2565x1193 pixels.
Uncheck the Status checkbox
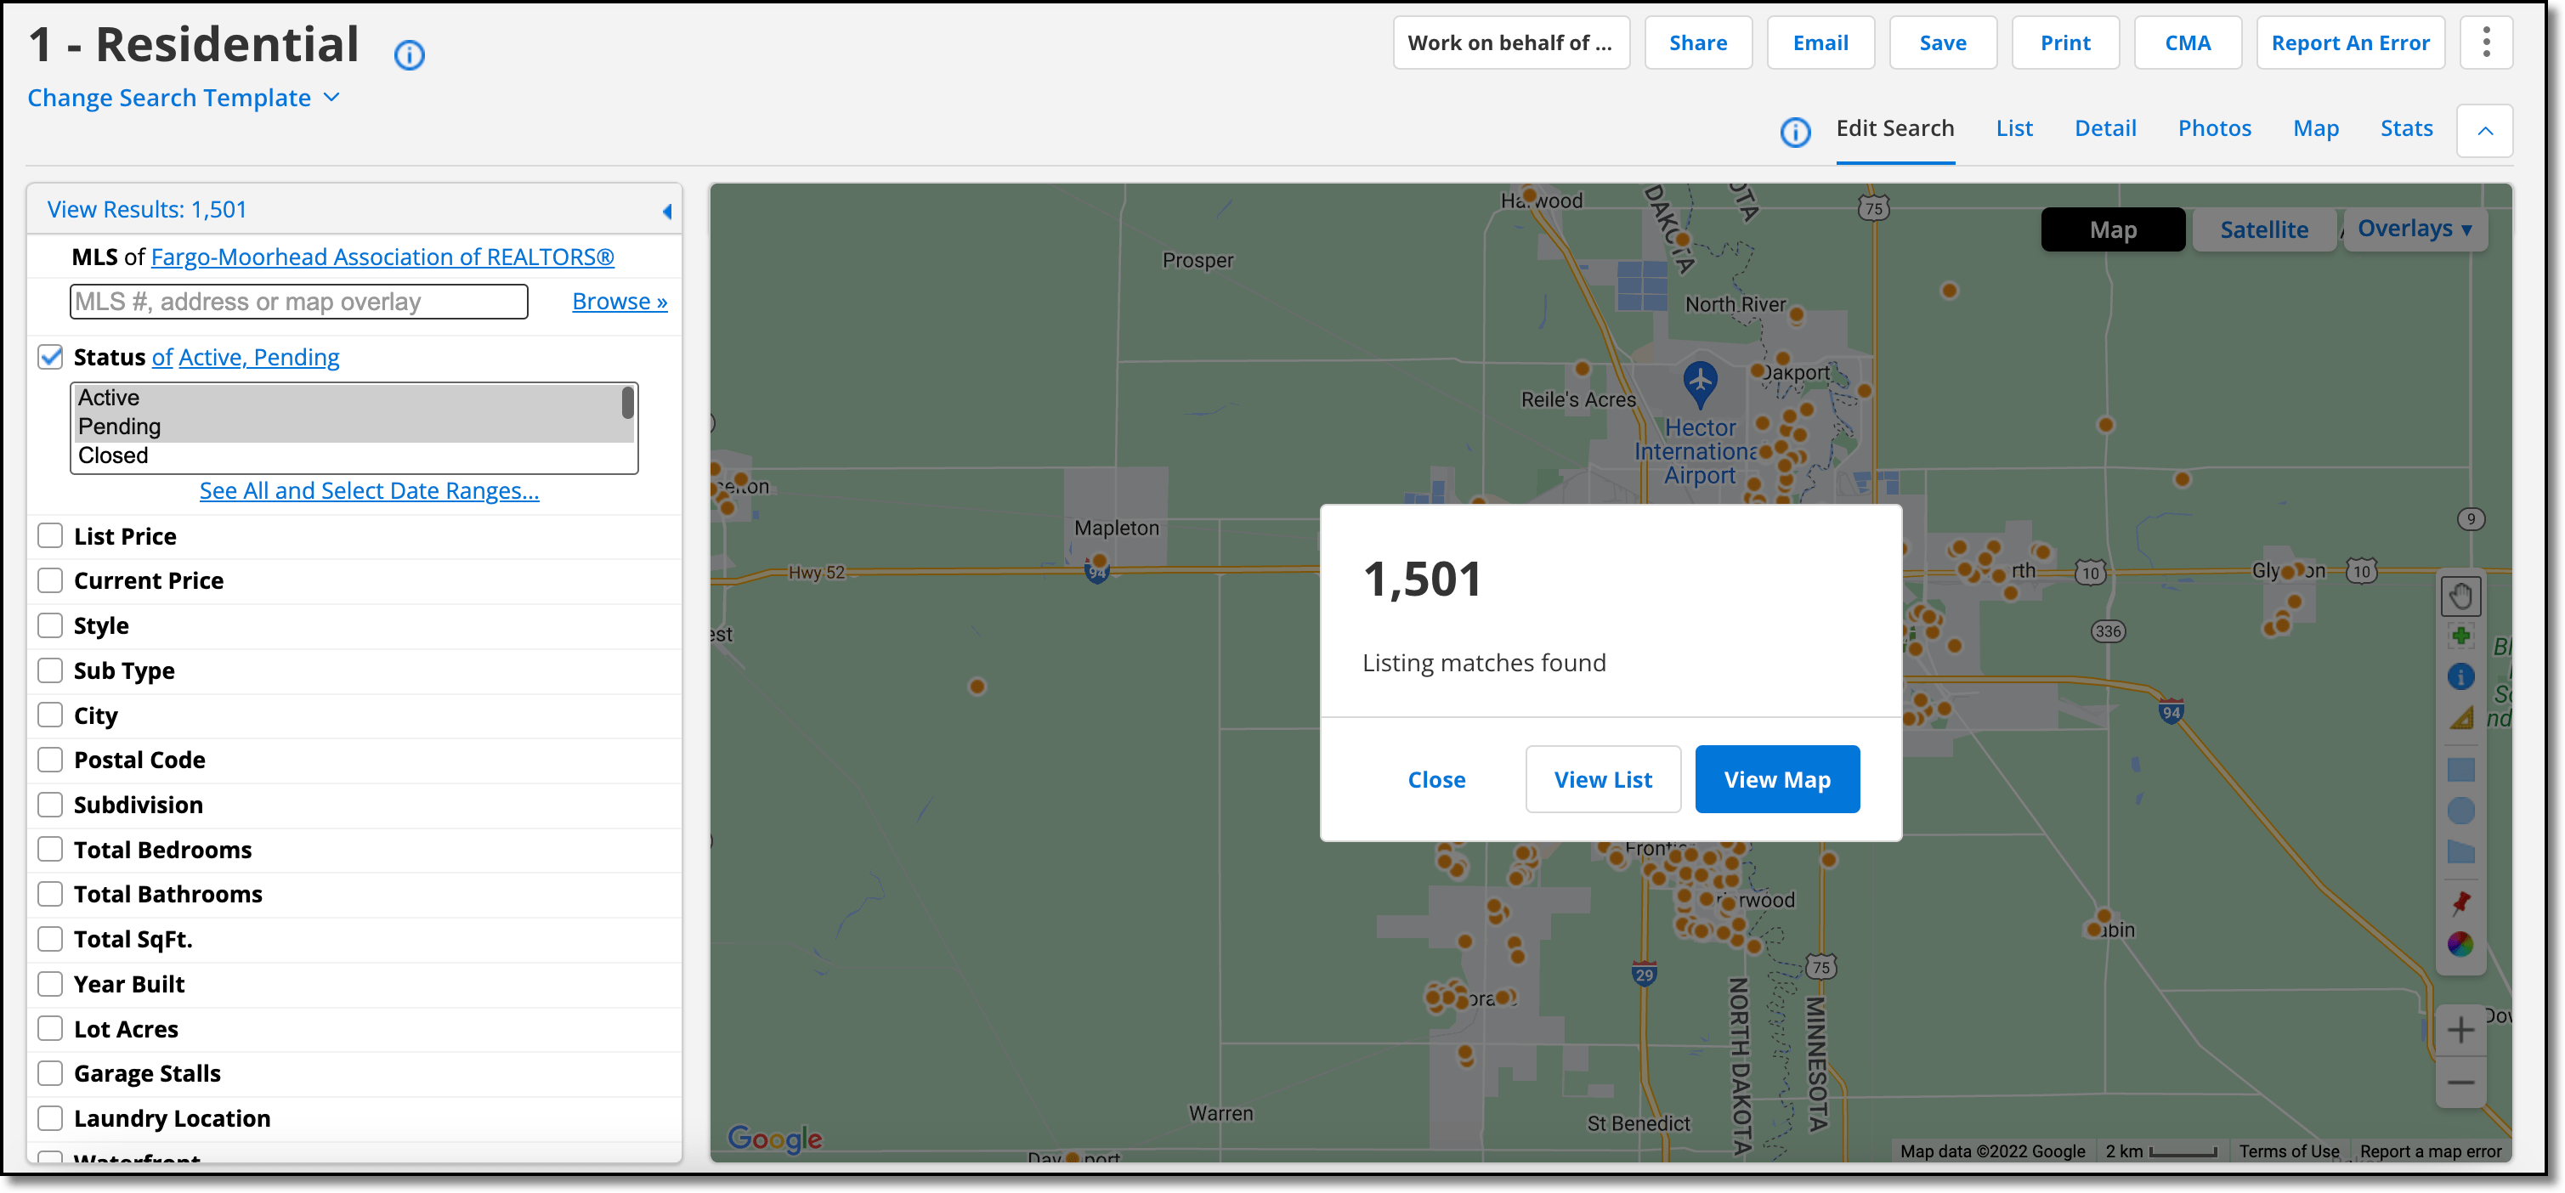[x=50, y=357]
